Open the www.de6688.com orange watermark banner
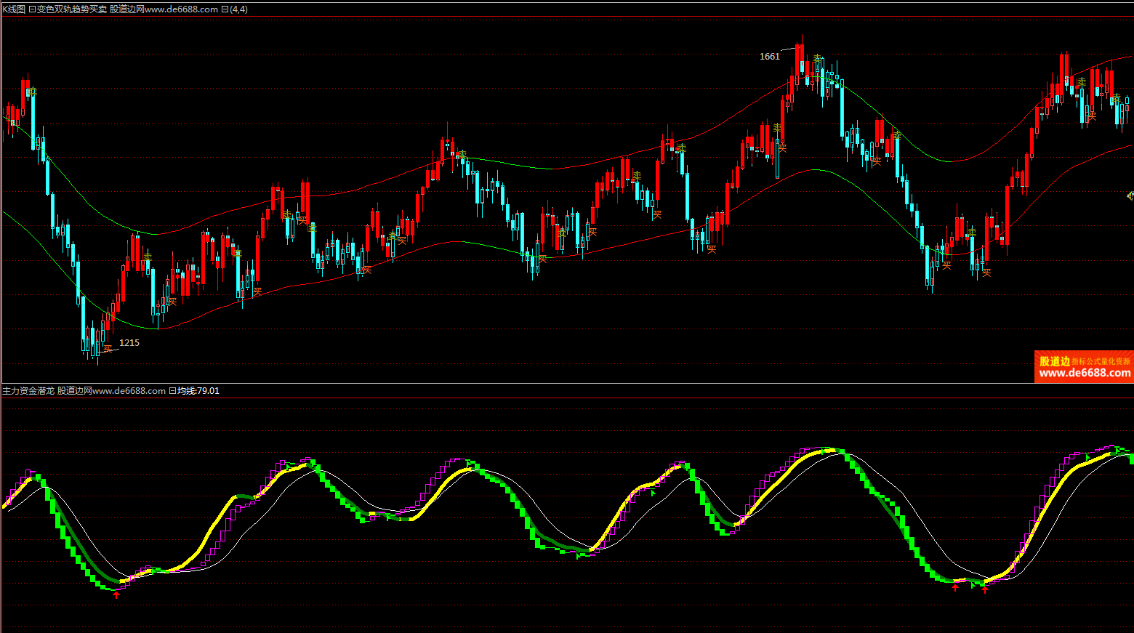This screenshot has height=633, width=1134. [x=1084, y=367]
